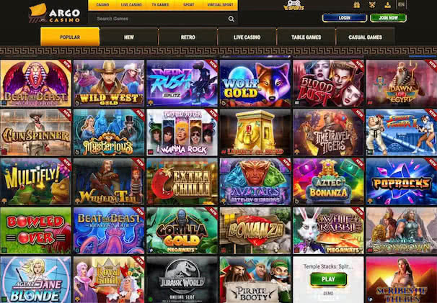Go to Sport in the top menu
437x303 pixels.
pos(189,5)
